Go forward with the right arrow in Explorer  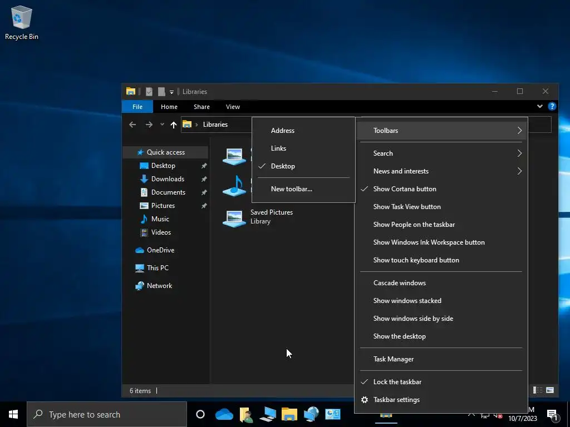149,125
